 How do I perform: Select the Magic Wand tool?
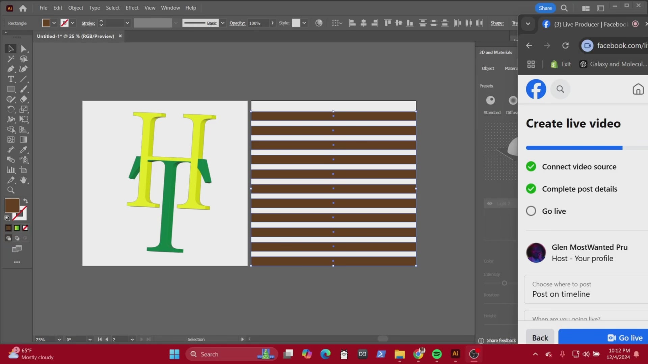pyautogui.click(x=11, y=59)
